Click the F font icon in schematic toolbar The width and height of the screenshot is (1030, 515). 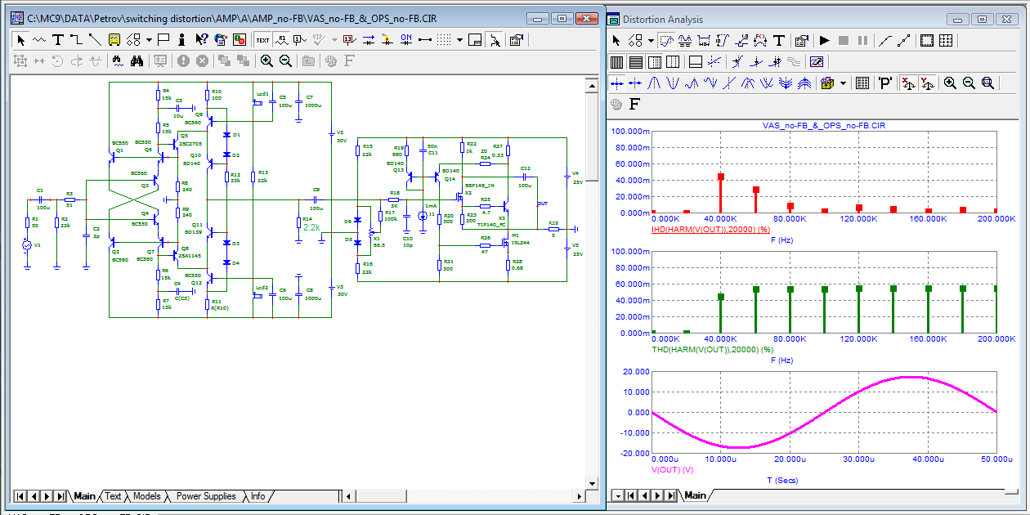[349, 60]
